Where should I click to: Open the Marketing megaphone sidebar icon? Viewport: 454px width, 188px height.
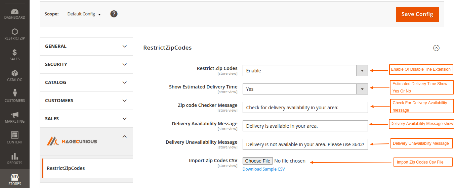pos(14,118)
